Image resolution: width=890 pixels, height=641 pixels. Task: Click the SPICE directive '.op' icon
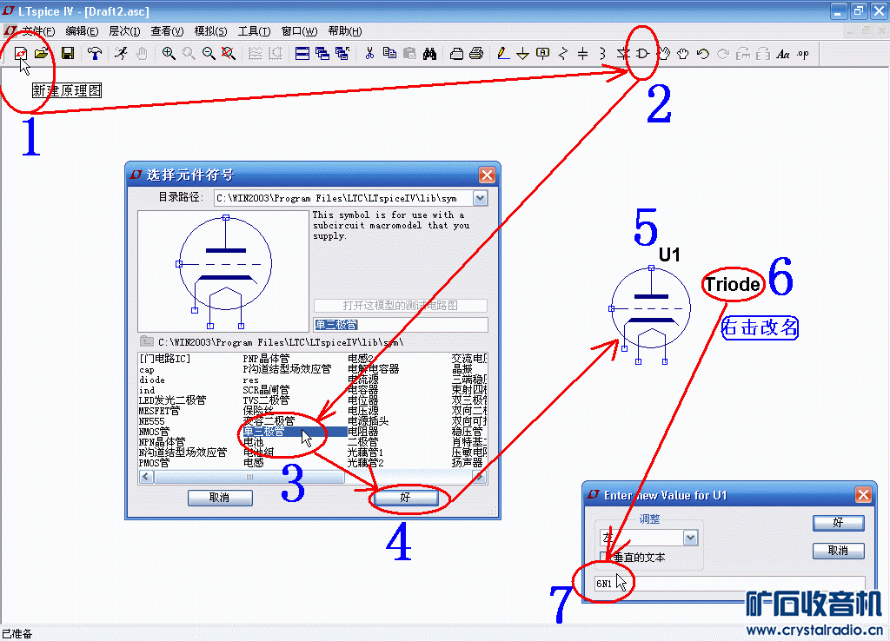(803, 53)
